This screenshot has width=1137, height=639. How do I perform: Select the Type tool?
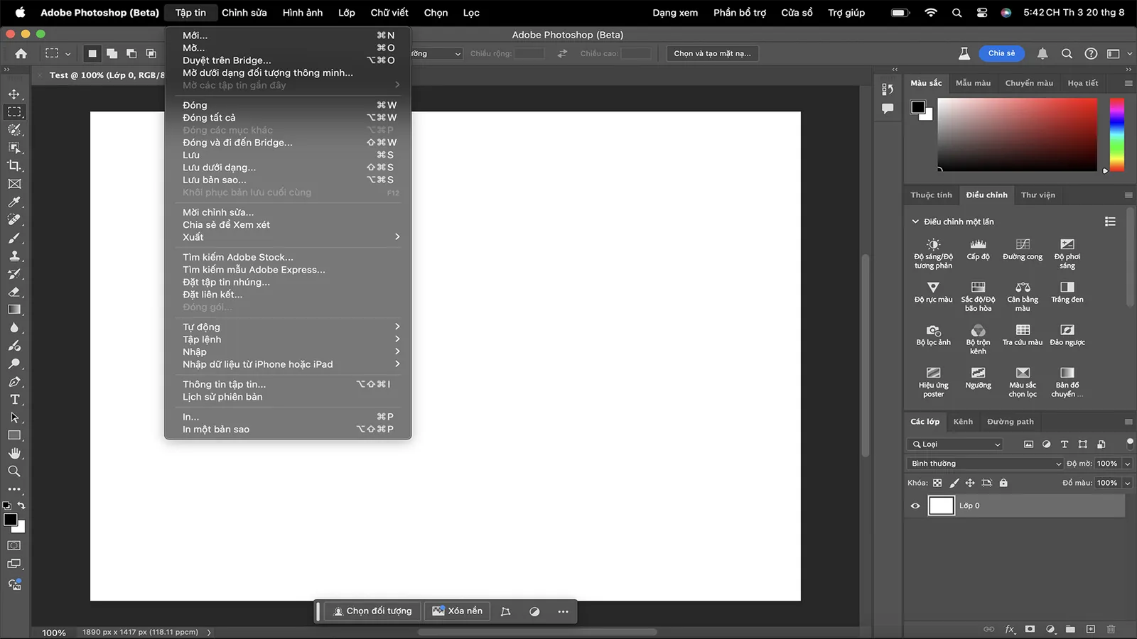(x=14, y=400)
